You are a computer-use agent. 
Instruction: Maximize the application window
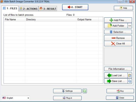click(x=126, y=2)
